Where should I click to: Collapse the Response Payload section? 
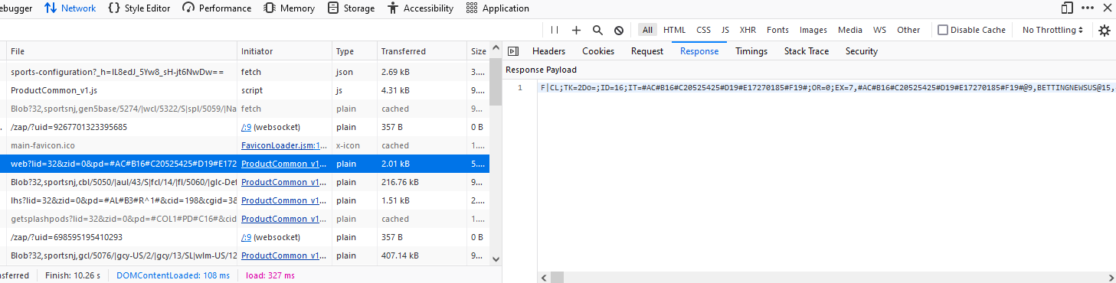tap(542, 70)
